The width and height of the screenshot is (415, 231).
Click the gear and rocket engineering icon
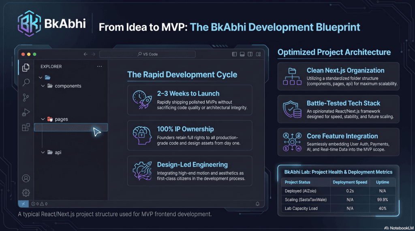click(x=142, y=171)
